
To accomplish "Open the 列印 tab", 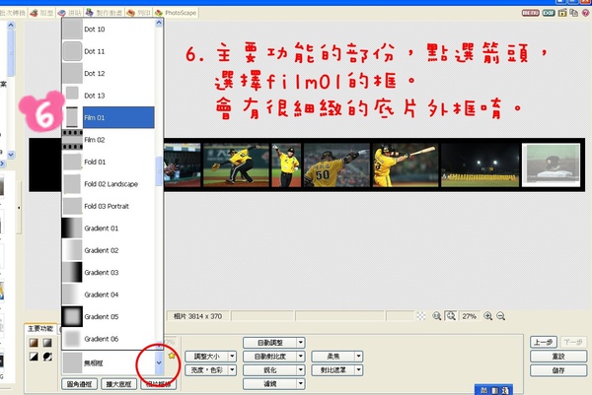I will click(x=138, y=13).
